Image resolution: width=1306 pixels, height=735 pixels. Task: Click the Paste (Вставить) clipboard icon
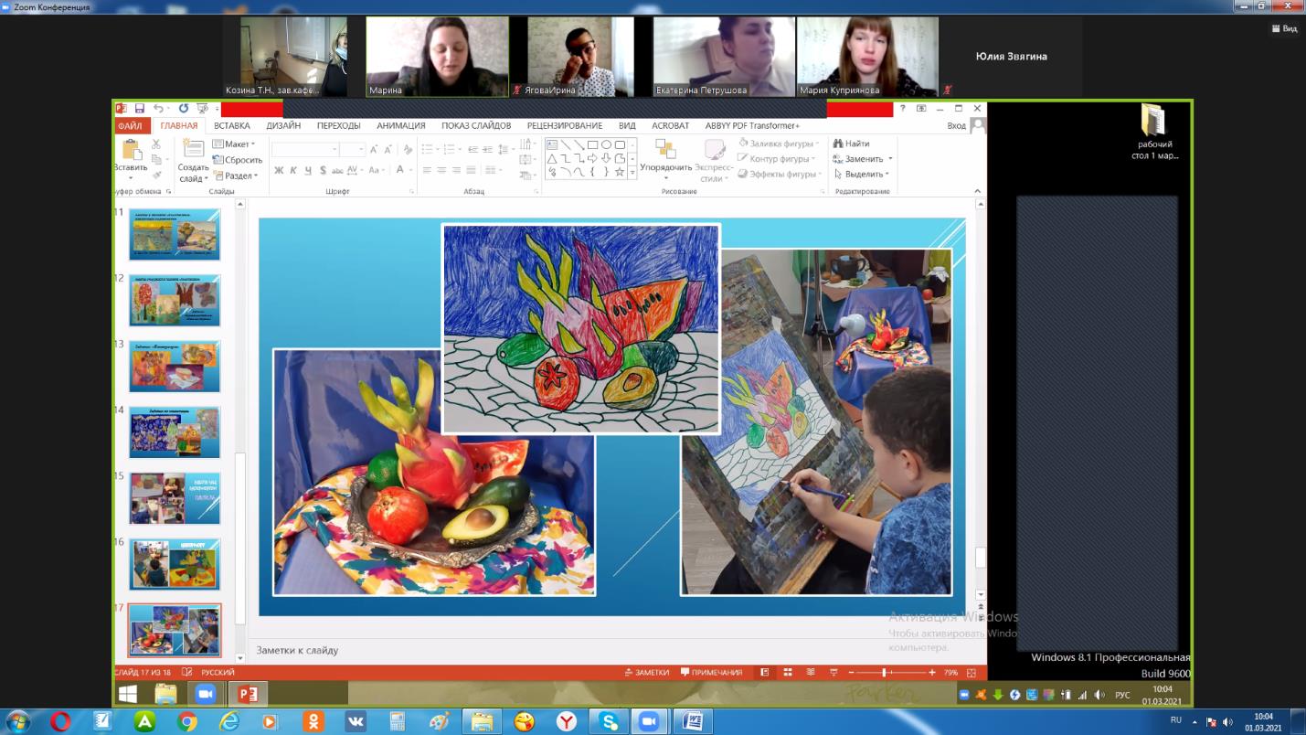(131, 151)
